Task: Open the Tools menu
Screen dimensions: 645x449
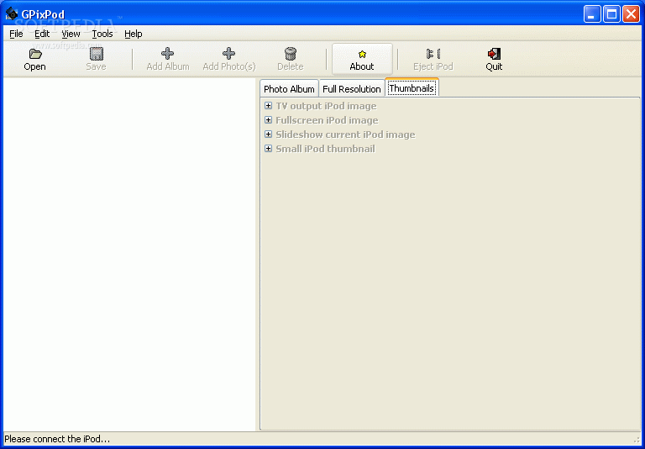Action: click(x=102, y=34)
